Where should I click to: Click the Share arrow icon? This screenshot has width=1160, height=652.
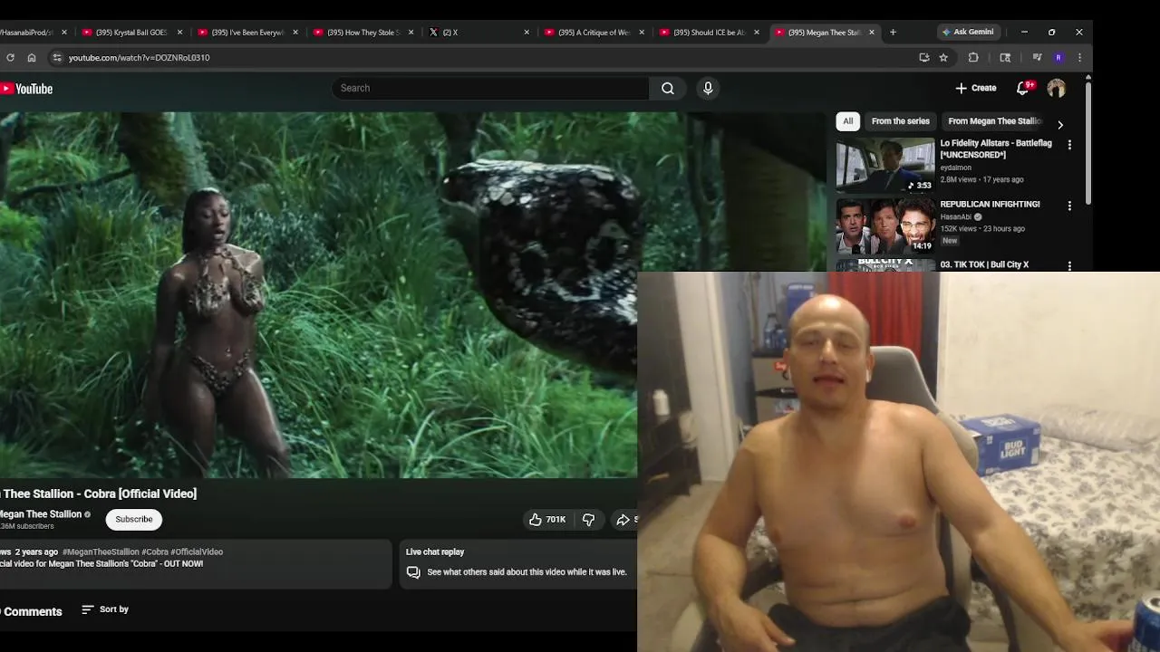tap(623, 519)
